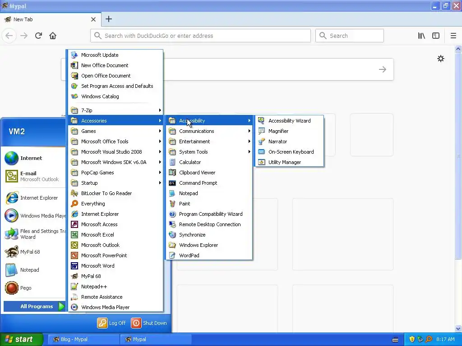Viewport: 462px width, 346px height.
Task: Open a new tab with plus button
Action: click(x=109, y=19)
